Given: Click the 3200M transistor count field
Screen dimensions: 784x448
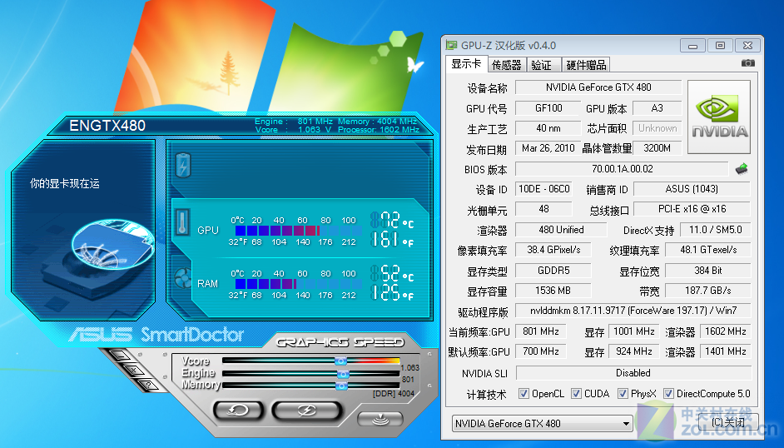Looking at the screenshot, I should point(657,148).
